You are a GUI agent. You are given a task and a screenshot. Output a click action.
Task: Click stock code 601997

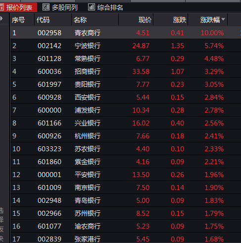pos(49,84)
